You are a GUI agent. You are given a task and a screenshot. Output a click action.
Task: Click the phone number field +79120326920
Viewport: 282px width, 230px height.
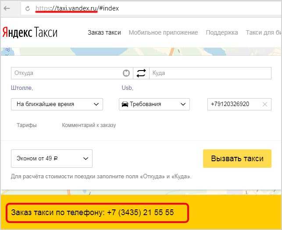tap(239, 104)
